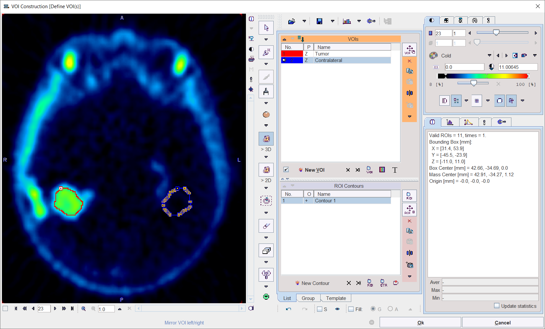Click the print report icon in the image sidebar
The height and width of the screenshot is (329, 545).
click(x=251, y=59)
